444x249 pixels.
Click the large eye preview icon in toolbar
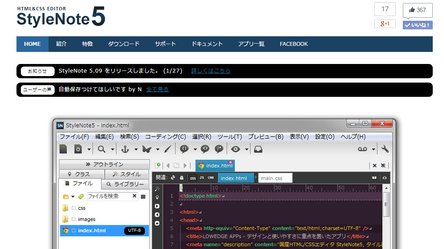point(235,149)
